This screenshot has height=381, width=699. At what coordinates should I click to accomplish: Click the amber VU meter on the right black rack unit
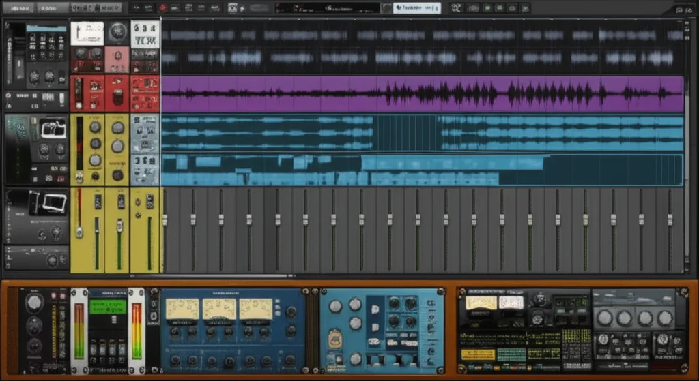(481, 303)
